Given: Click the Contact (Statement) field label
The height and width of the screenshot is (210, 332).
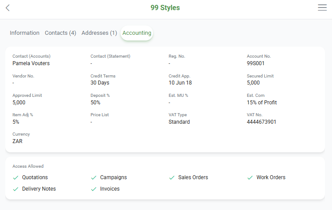Looking at the screenshot, I should [110, 56].
